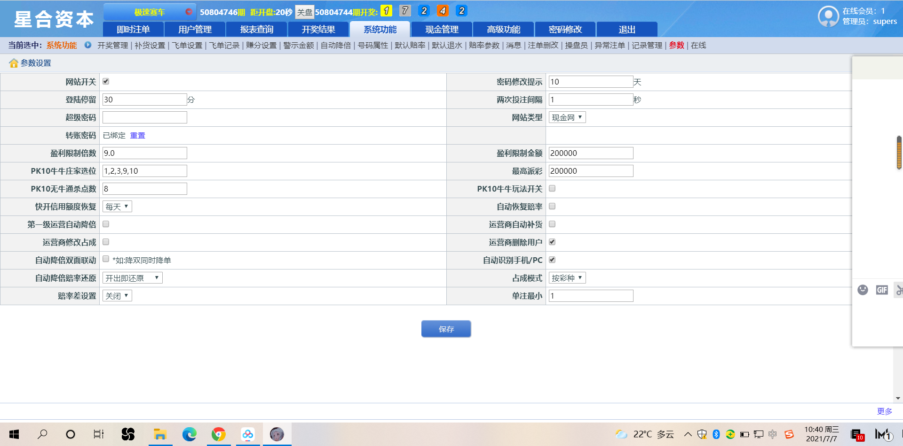Screen dimensions: 903x446
Task: Click the red icon on 极速赛车 selector
Action: click(x=189, y=12)
